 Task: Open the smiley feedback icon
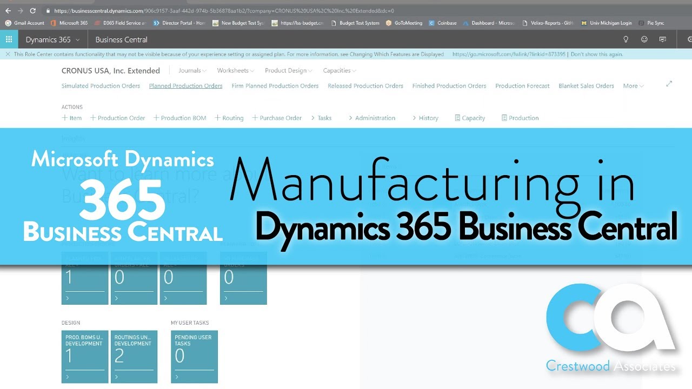(x=644, y=39)
